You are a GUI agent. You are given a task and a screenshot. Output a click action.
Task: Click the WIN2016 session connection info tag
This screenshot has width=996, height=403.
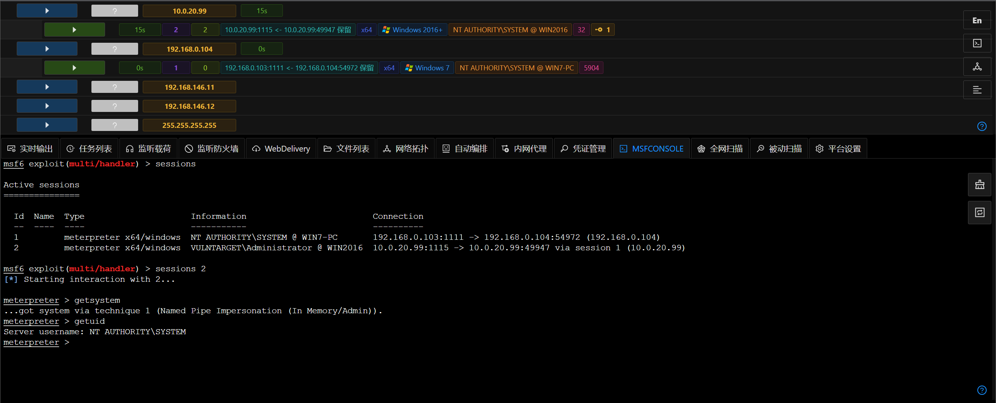point(288,30)
